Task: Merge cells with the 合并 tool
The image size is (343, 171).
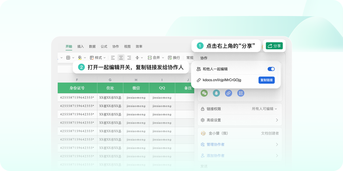Action: pyautogui.click(x=154, y=58)
